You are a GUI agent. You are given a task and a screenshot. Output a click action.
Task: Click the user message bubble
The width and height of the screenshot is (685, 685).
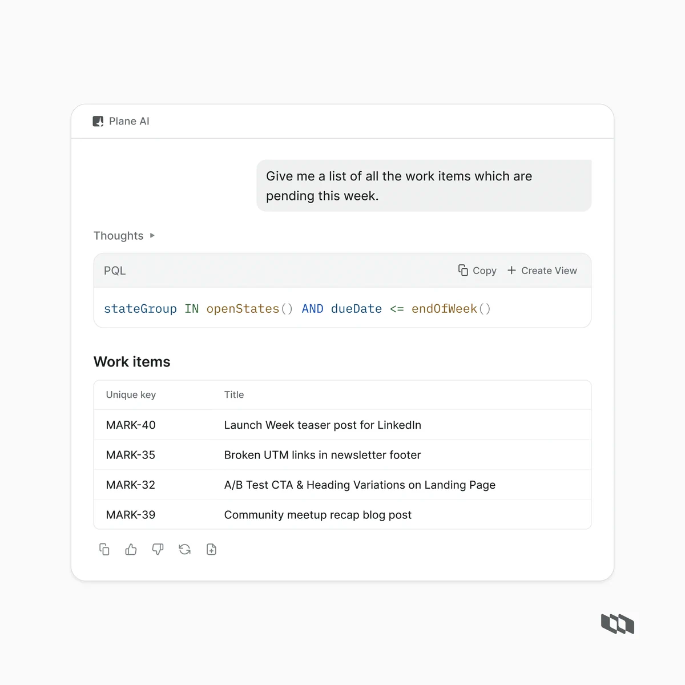click(x=424, y=186)
